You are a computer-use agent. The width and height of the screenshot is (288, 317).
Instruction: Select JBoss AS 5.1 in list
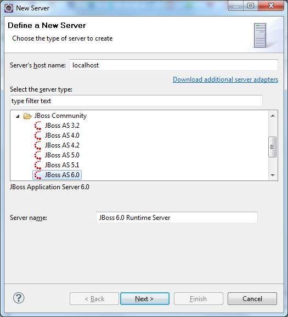tap(62, 165)
